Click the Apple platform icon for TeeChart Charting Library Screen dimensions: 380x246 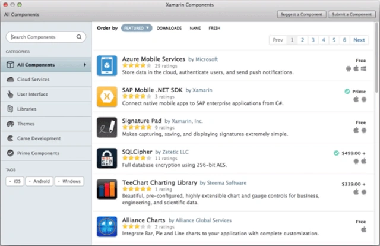(356, 192)
